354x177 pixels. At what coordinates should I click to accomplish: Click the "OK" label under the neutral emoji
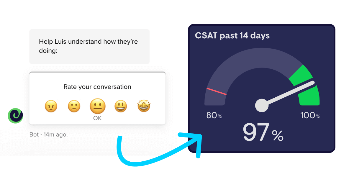coord(97,118)
